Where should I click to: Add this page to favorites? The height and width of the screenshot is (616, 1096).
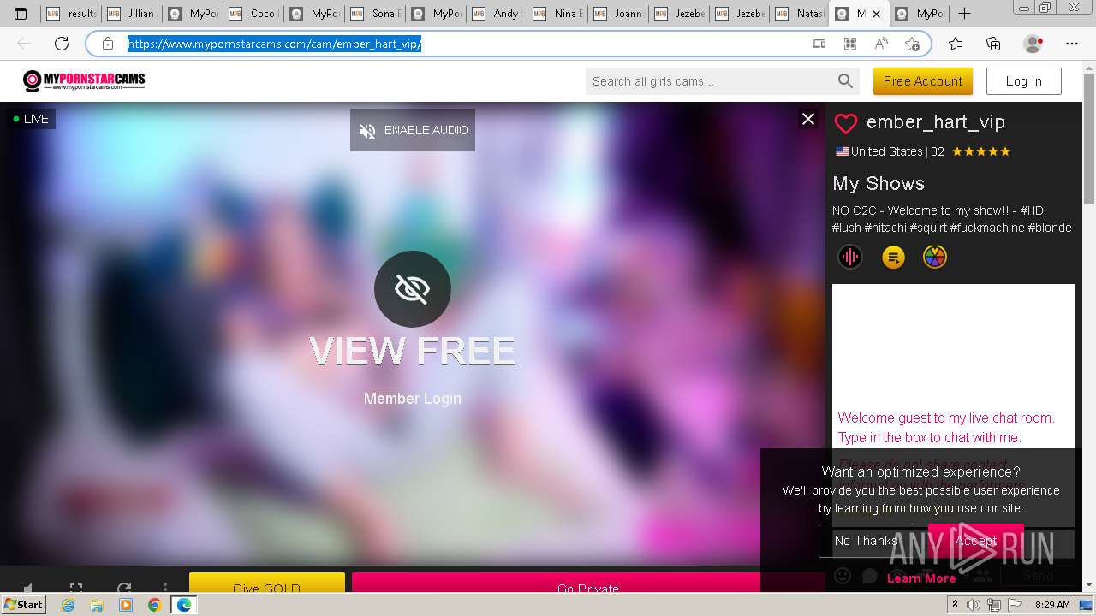click(x=912, y=44)
